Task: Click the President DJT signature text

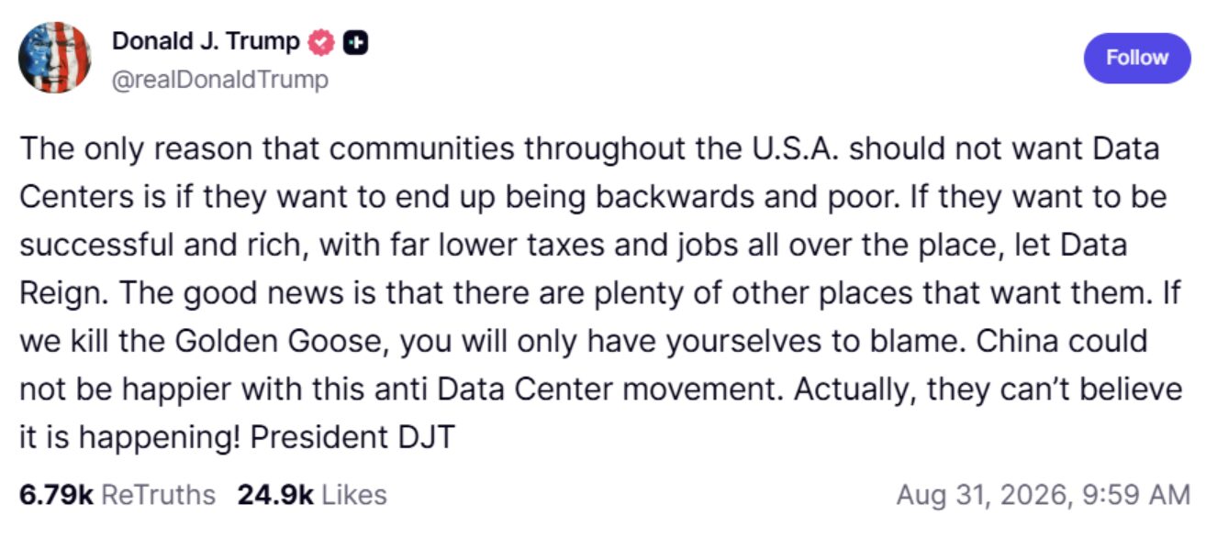Action: (352, 437)
